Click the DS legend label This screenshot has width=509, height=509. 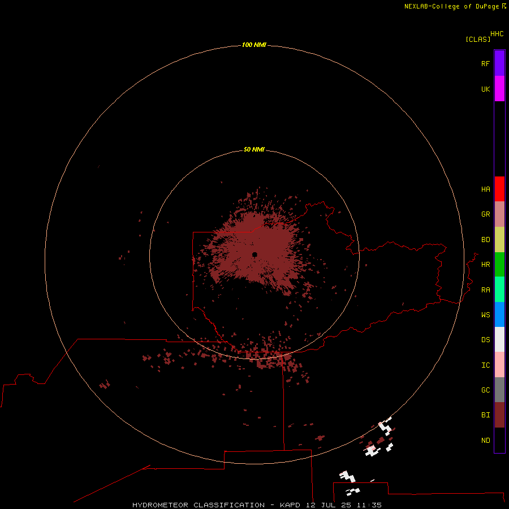[x=485, y=340]
